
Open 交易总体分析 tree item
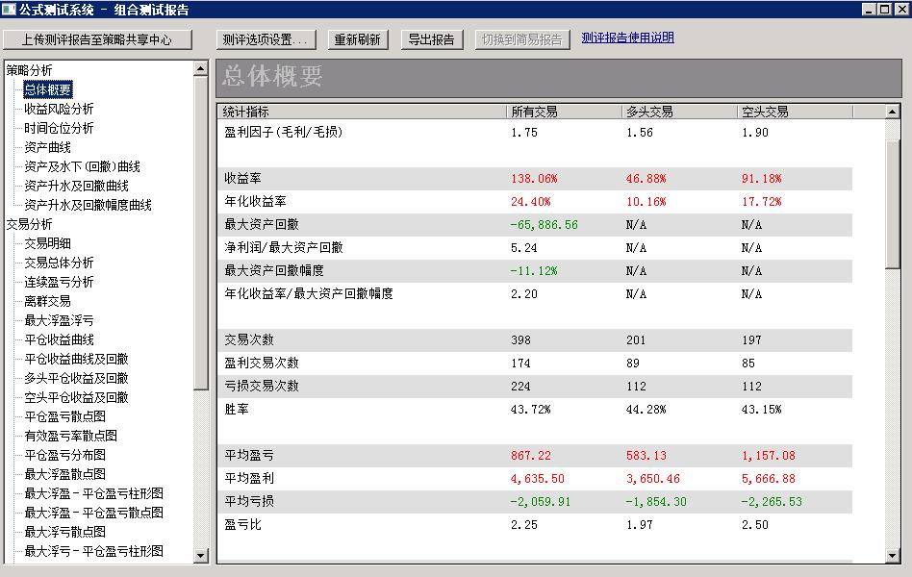(59, 263)
